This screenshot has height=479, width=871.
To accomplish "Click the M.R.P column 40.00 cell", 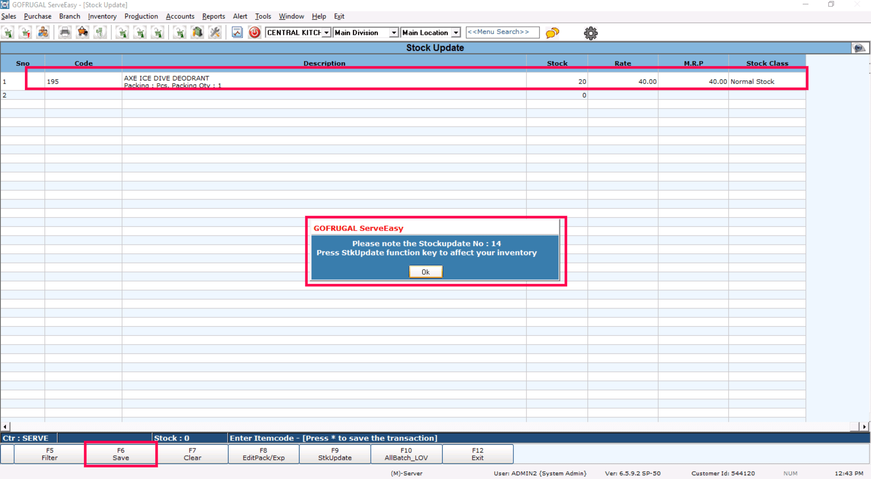I will point(693,82).
